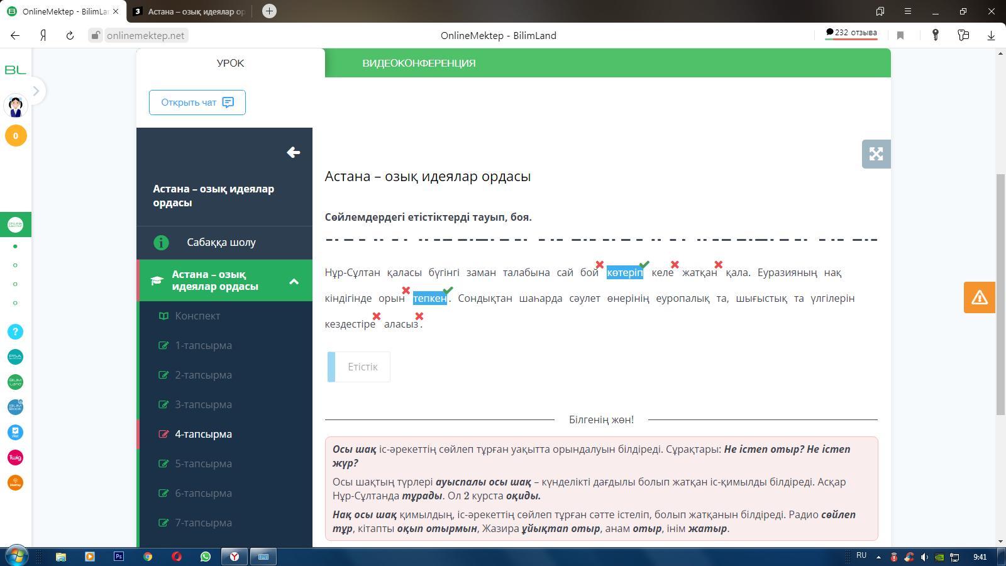Toggle the highlighted word тепкен
Screen dimensions: 1006x566
tap(429, 298)
